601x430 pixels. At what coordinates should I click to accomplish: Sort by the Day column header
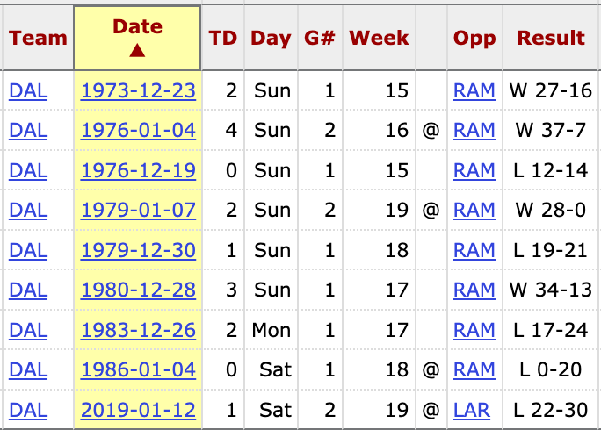(x=271, y=38)
